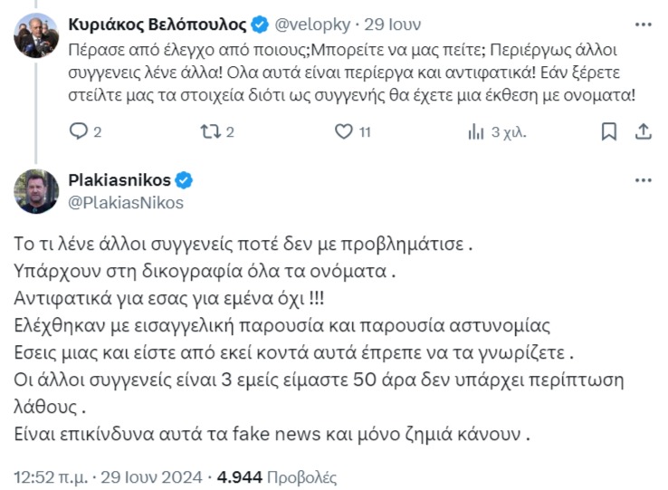Click the retweet count number 2
The image size is (668, 490).
tap(230, 132)
